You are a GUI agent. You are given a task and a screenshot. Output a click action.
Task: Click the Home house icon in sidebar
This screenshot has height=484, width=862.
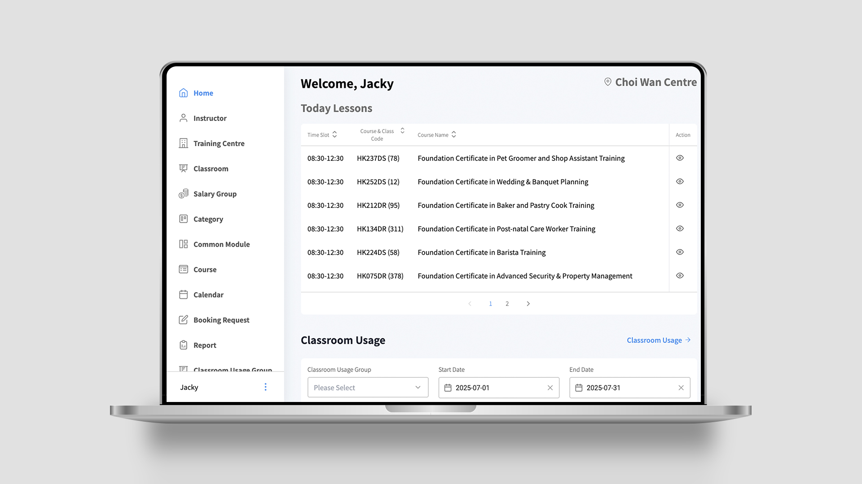tap(183, 93)
